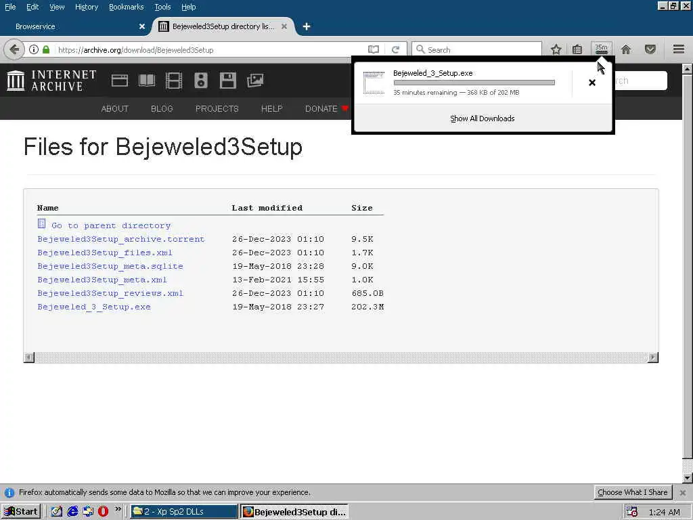This screenshot has height=520, width=693.
Task: Open Internet Archive Texts book icon
Action: point(147,81)
